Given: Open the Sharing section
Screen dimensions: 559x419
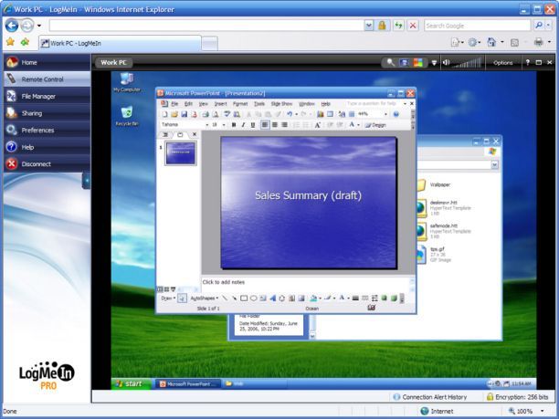Looking at the screenshot, I should [x=47, y=113].
